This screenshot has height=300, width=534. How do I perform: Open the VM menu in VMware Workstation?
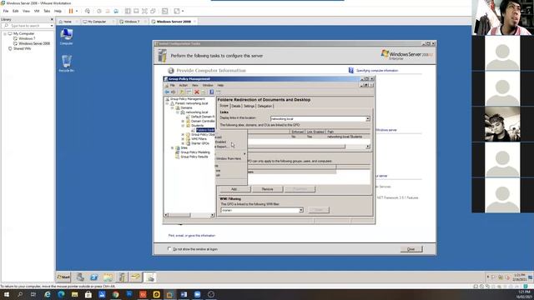(37, 11)
